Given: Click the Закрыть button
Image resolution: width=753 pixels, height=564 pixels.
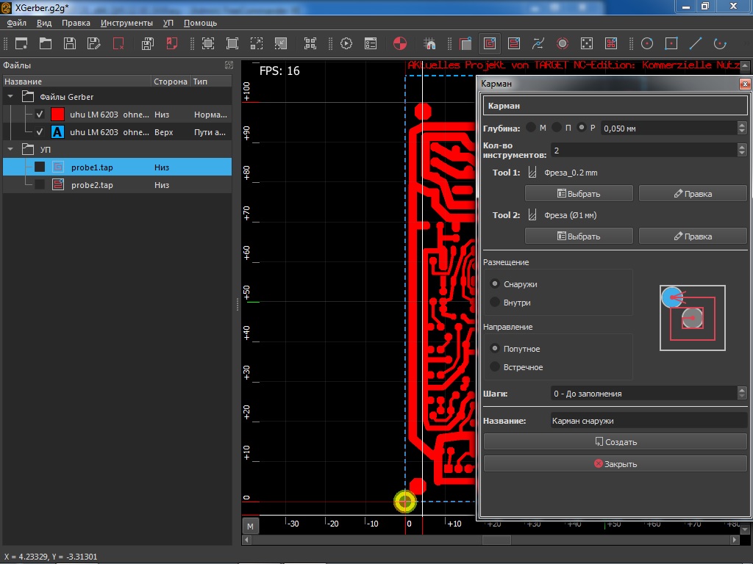Looking at the screenshot, I should pyautogui.click(x=615, y=464).
